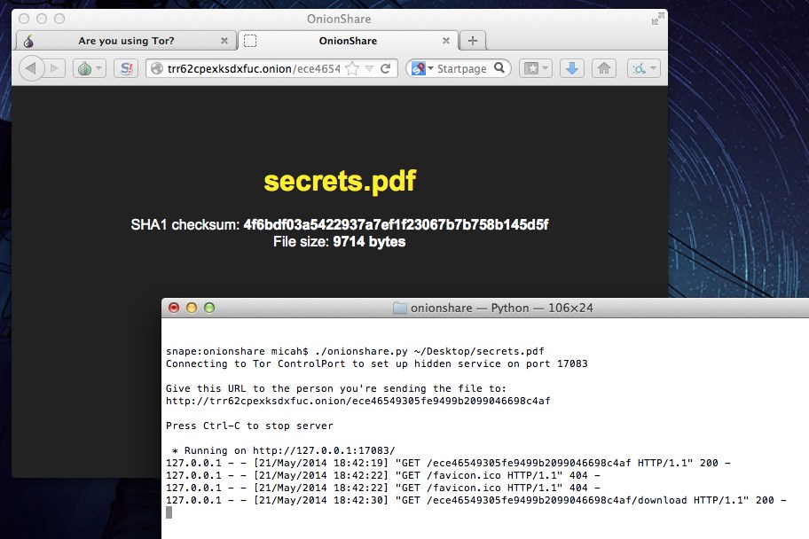
Task: Click the folder icon in Terminal title
Action: click(x=400, y=308)
